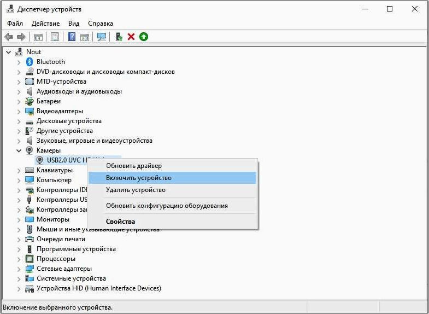Viewport: 429px width, 314px height.
Task: Click the DVD drives category icon
Action: click(x=30, y=72)
